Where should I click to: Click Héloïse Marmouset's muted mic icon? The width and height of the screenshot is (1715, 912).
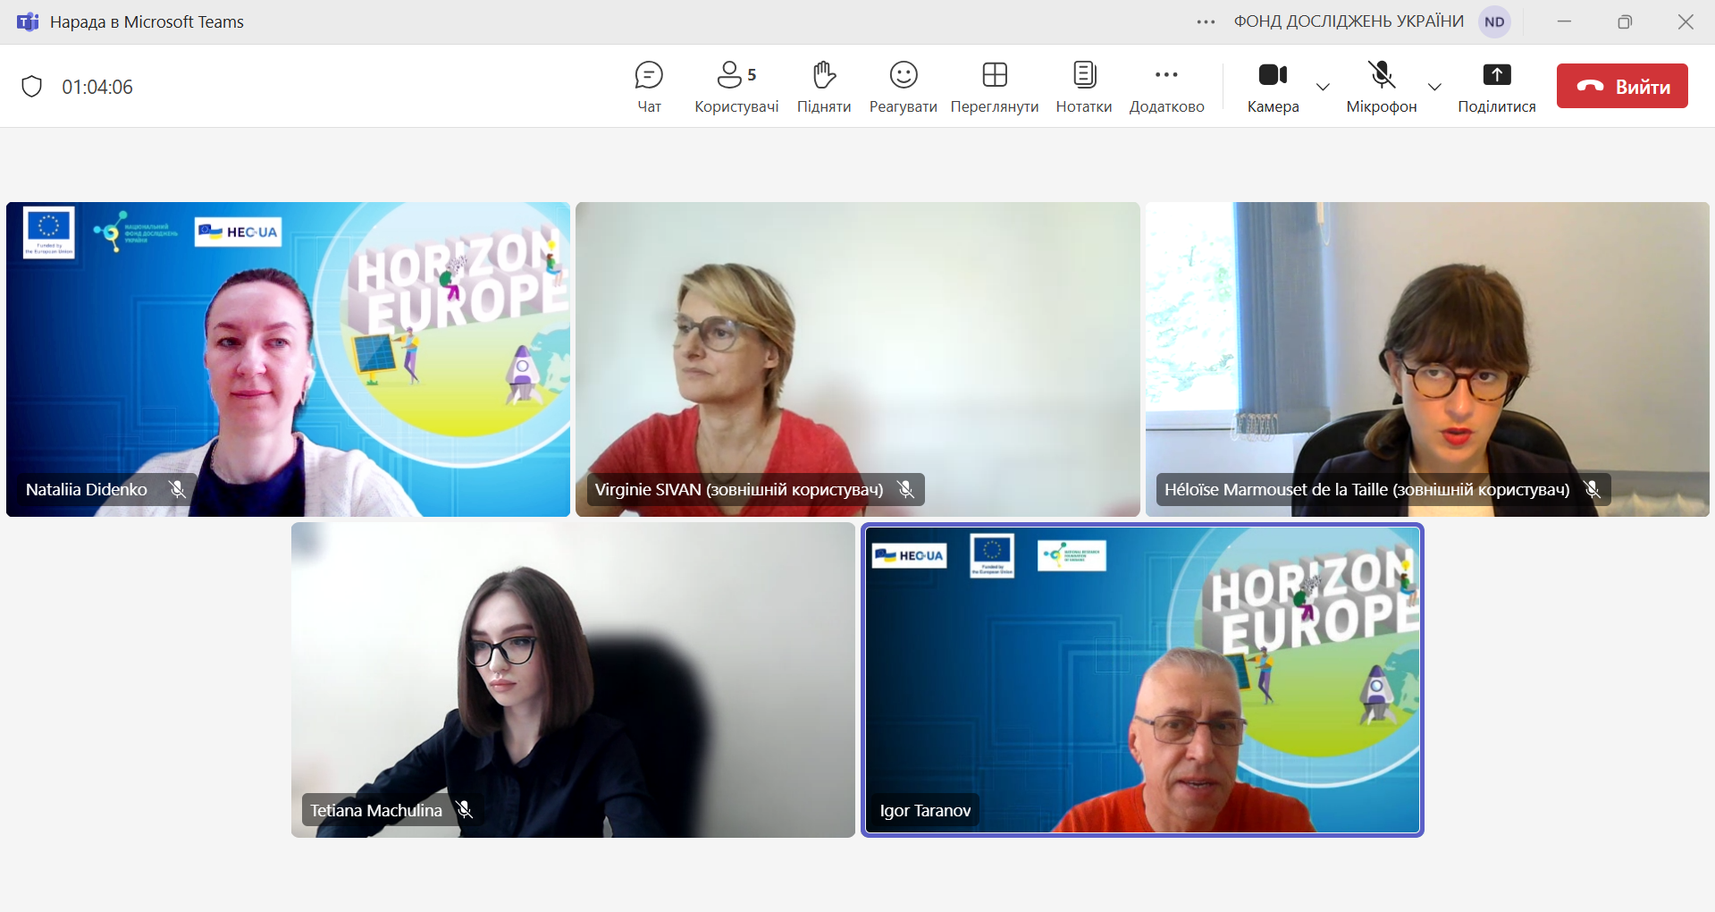tap(1592, 489)
